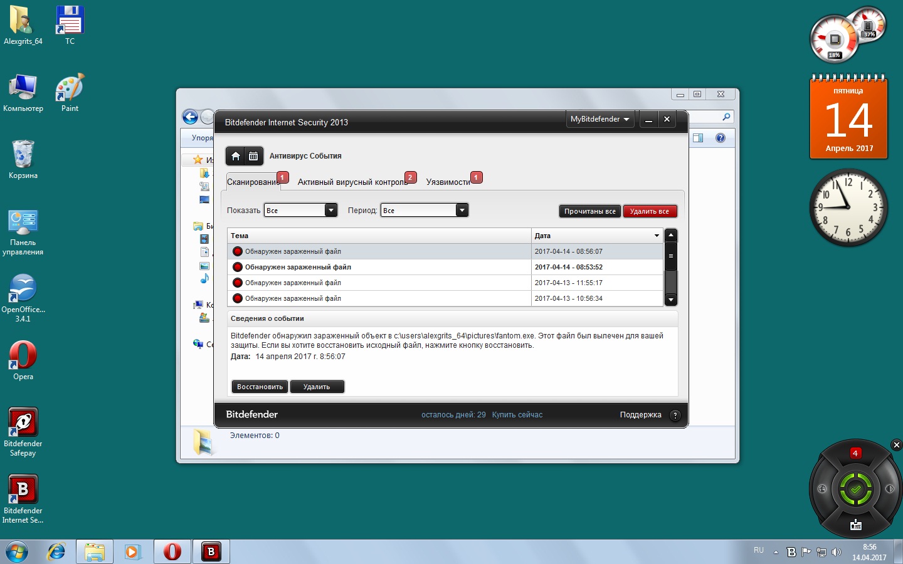Click the calendar gadget showing 14 Апрель 2017
The image size is (903, 564).
(x=848, y=117)
